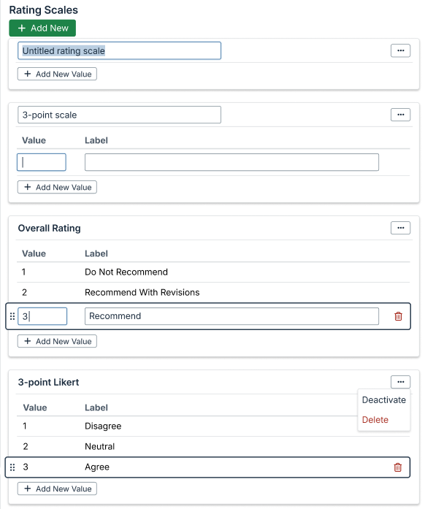Select the Recommend With Revisions row
425x509 pixels.
213,293
